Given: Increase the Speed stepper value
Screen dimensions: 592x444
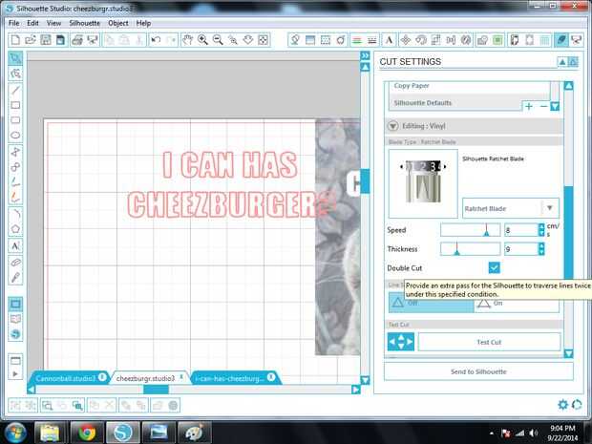Looking at the screenshot, I should pos(541,226).
